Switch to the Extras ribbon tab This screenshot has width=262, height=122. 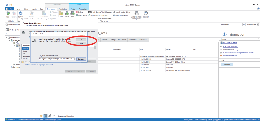pyautogui.click(x=26, y=9)
